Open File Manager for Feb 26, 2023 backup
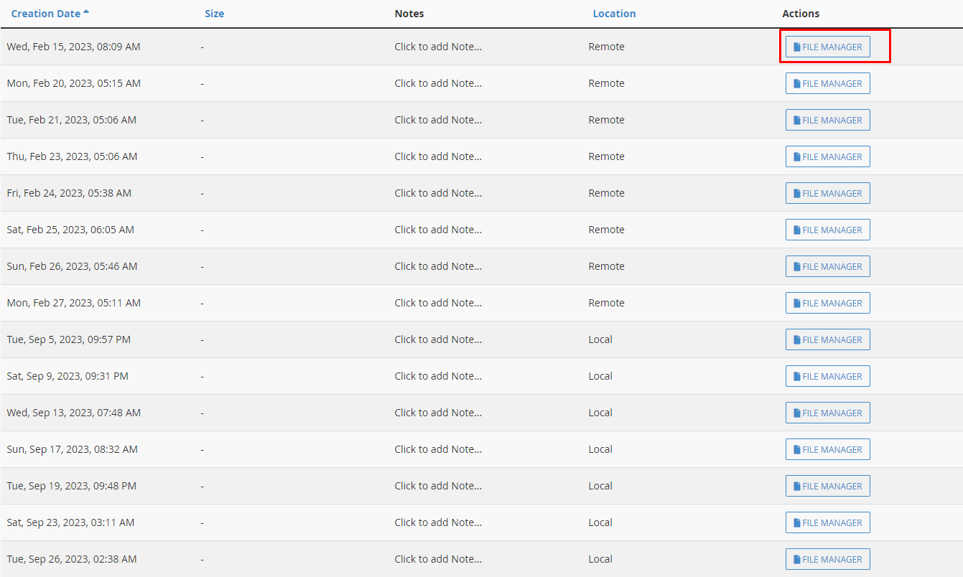963x577 pixels. click(827, 266)
